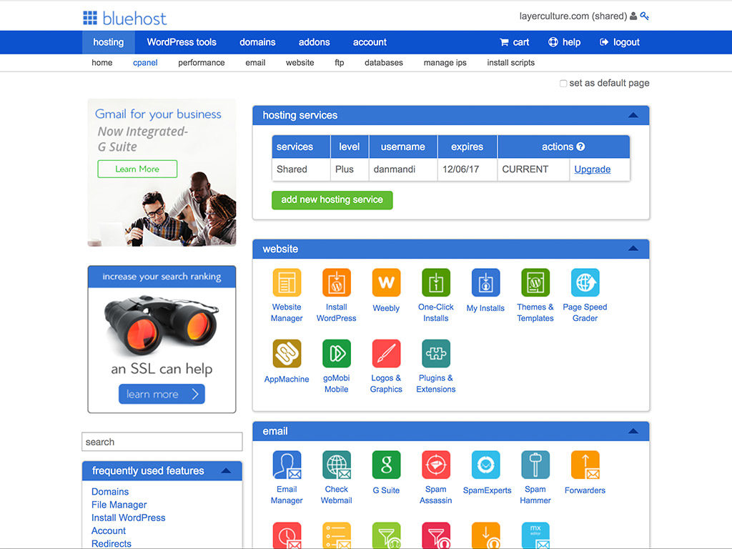Click the 12/06/17 expires cell

click(x=468, y=169)
